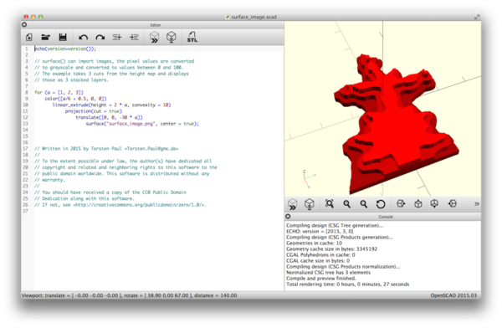502x328 pixels.
Task: Click the Viewport translate status bar text
Action: 130,295
